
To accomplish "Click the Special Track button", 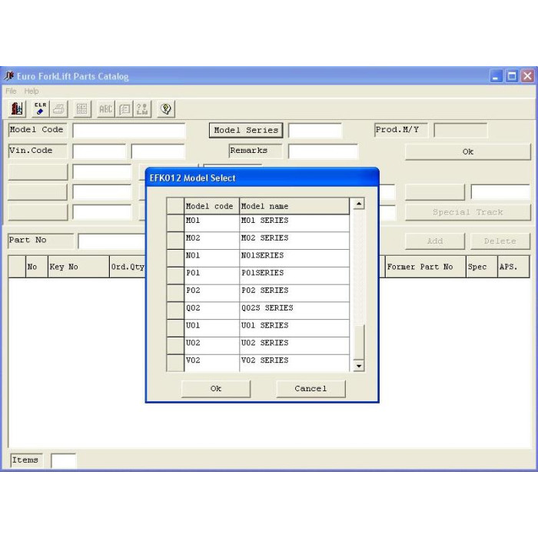I will point(468,212).
